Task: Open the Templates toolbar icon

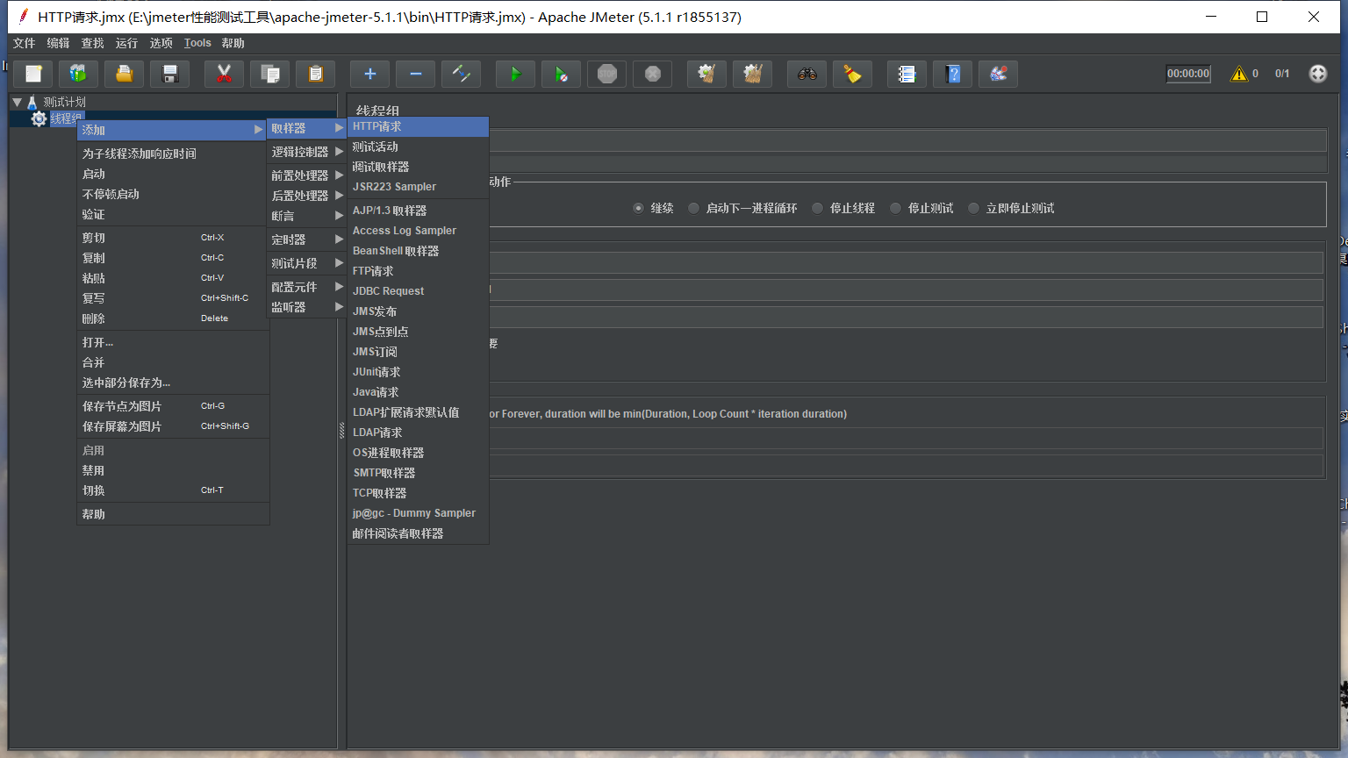Action: click(x=79, y=74)
